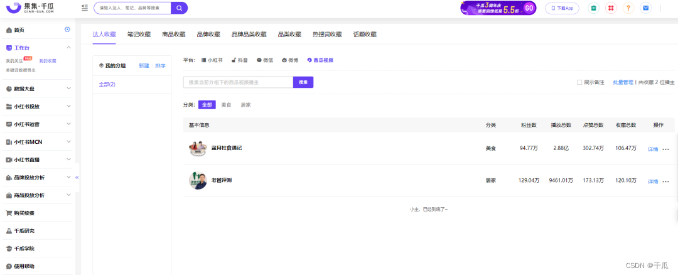Select the 抖音 platform filter
The height and width of the screenshot is (275, 678).
pyautogui.click(x=239, y=60)
